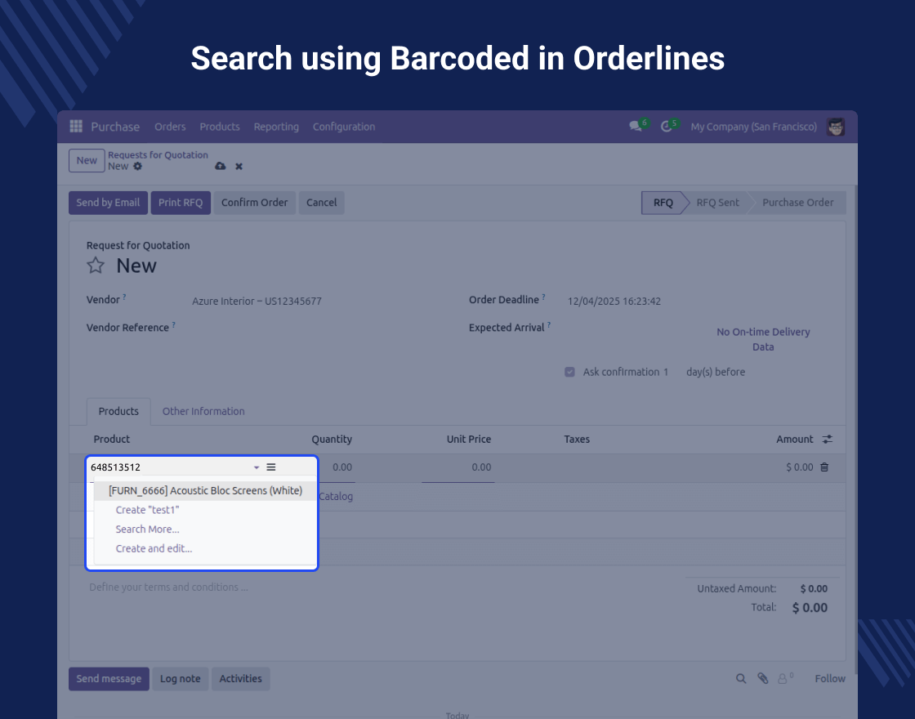Open the activities clock icon

[x=667, y=126]
